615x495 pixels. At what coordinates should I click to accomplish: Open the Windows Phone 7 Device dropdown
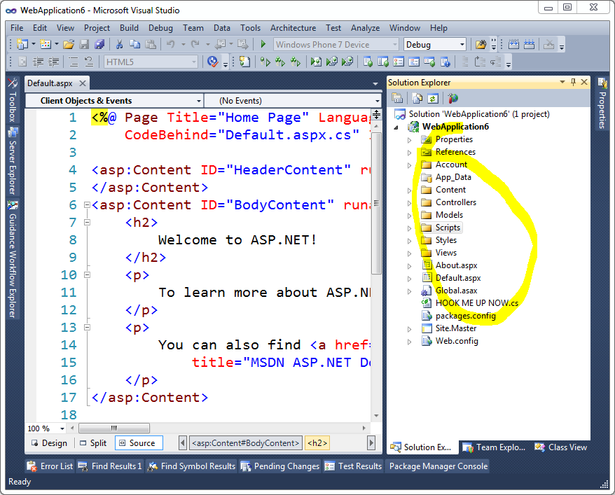(395, 45)
